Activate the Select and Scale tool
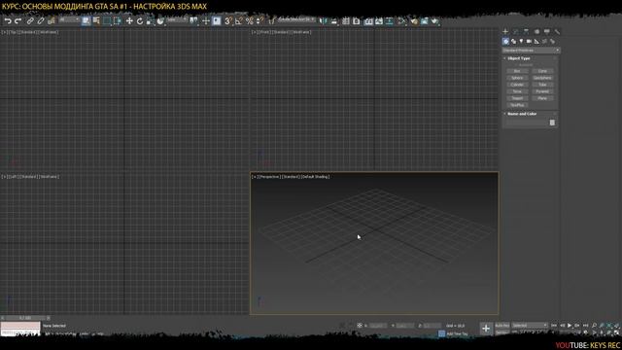 coord(150,20)
